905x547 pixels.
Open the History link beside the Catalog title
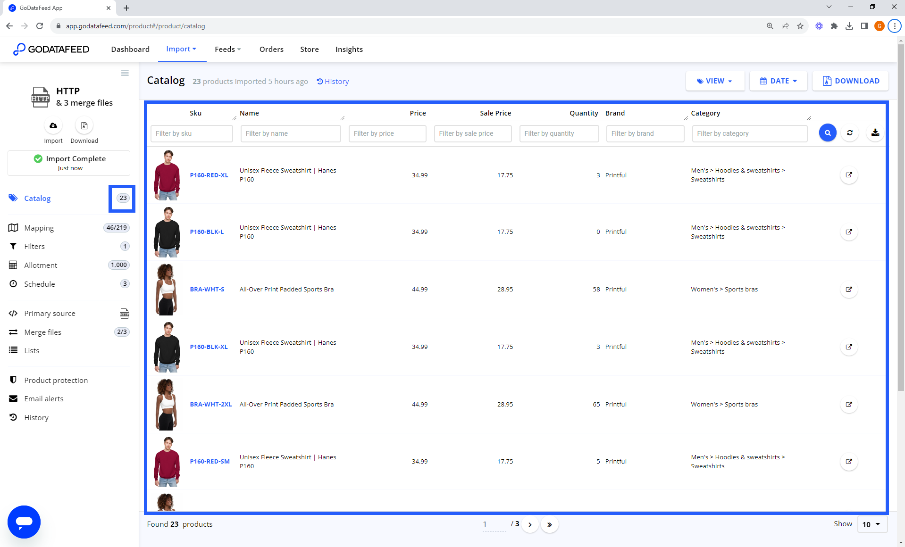tap(333, 82)
